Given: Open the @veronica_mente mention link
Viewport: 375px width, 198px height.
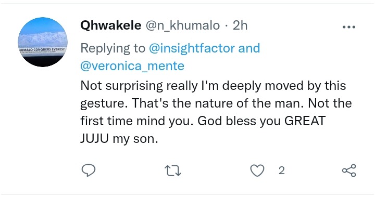Looking at the screenshot, I should 132,66.
